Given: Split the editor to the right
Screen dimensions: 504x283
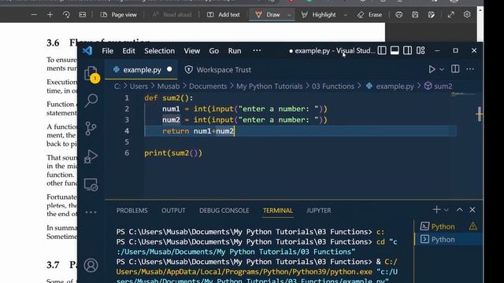Looking at the screenshot, I should pos(455,69).
